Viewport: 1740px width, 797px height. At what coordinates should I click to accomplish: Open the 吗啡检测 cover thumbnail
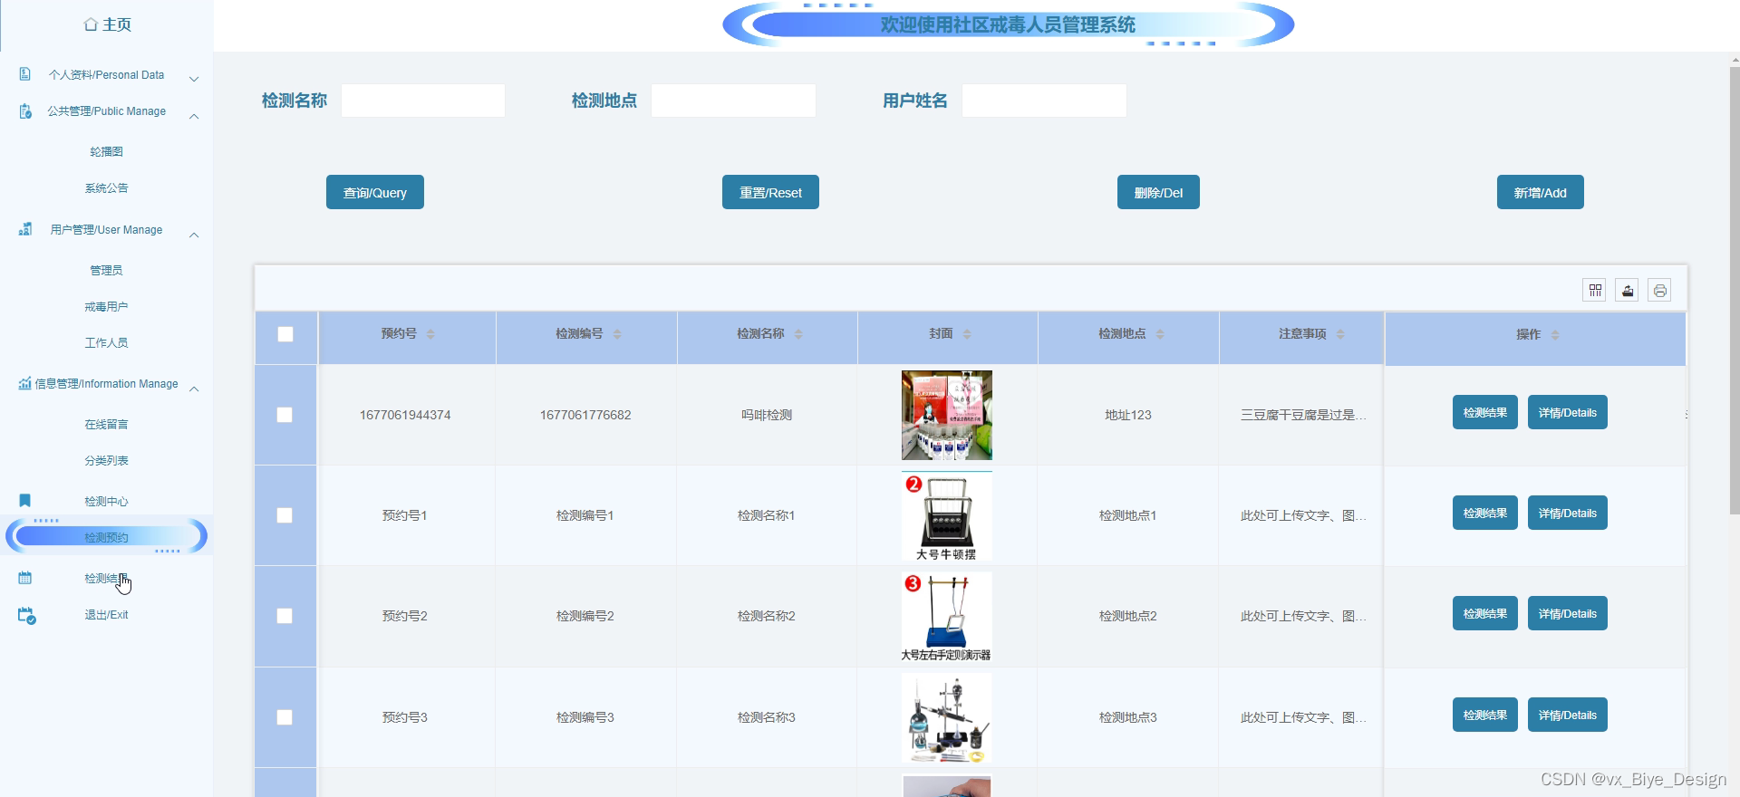947,415
